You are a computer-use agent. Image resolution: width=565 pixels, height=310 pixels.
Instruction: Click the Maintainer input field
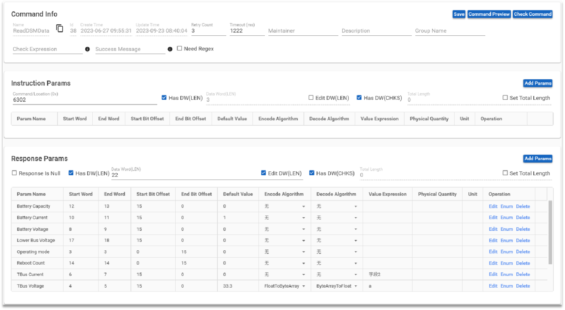[303, 31]
